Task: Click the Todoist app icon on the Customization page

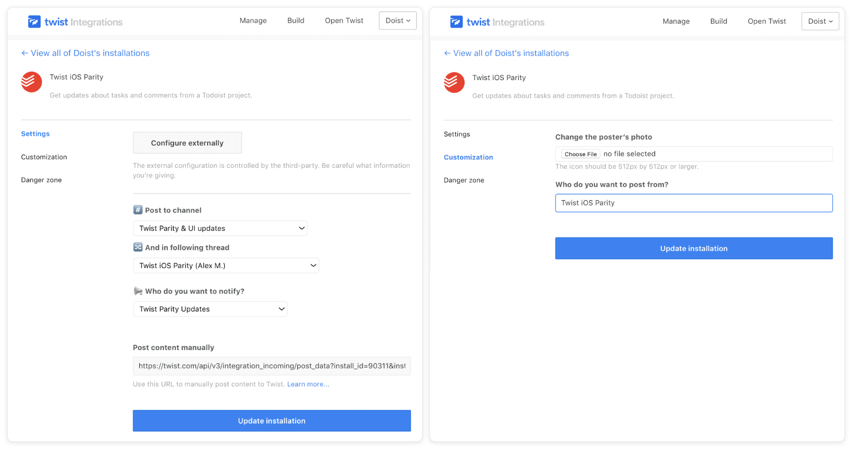Action: pos(454,82)
